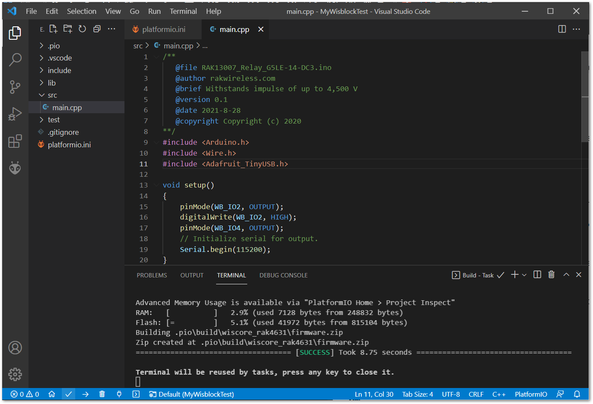
Task: Go to line via Ln 11, Col 30
Action: click(374, 394)
